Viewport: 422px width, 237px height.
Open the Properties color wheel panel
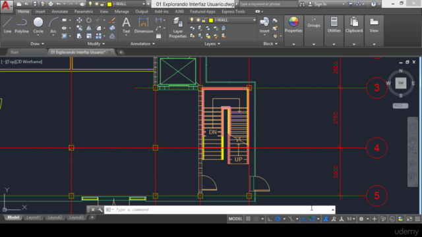[x=293, y=25]
